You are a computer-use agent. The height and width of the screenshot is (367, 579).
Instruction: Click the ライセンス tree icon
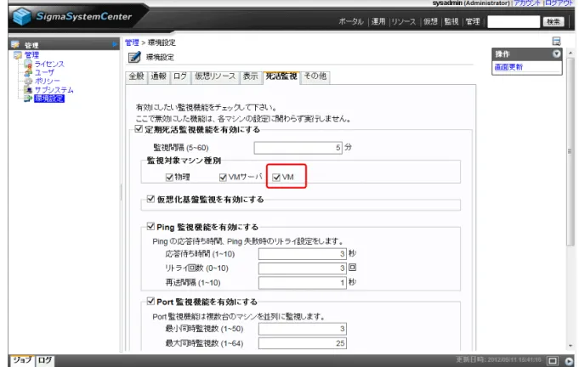click(x=28, y=64)
